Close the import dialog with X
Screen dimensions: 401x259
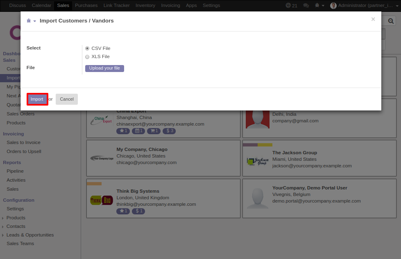click(373, 19)
